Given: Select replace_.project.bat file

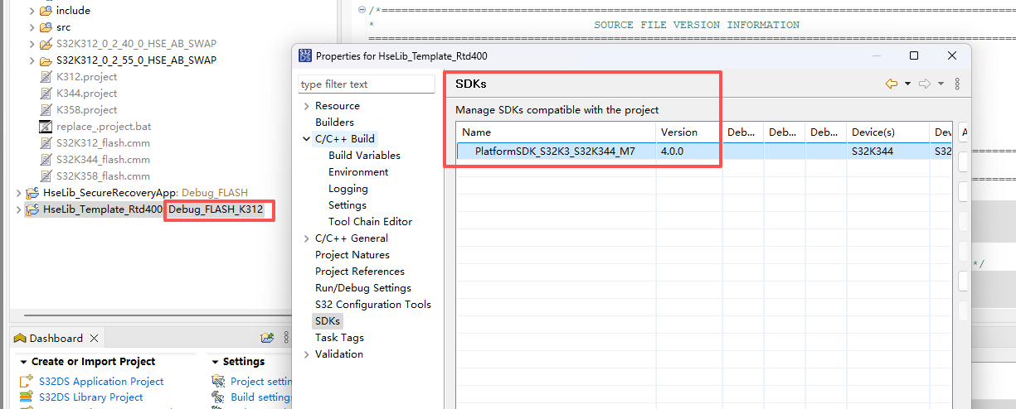Looking at the screenshot, I should click(104, 127).
